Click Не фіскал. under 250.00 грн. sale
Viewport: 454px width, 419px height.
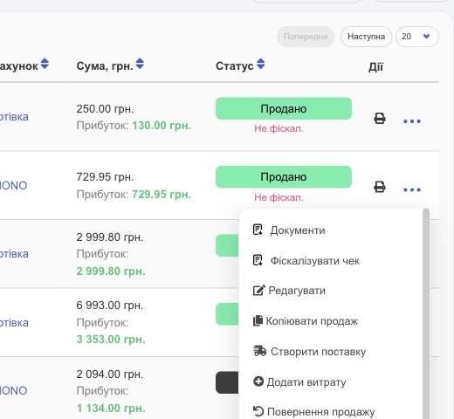[279, 128]
